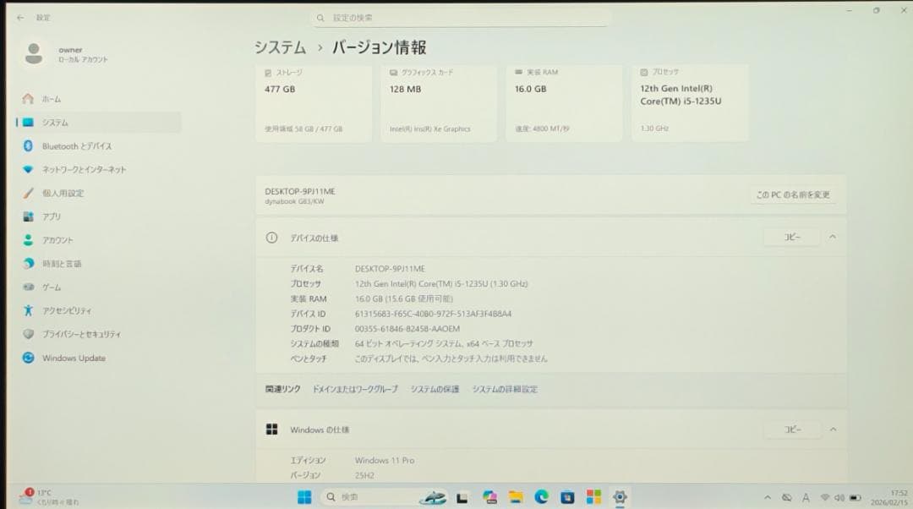Open the グラフィックス カード 128 MB card
Image resolution: width=913 pixels, height=509 pixels.
click(x=439, y=102)
